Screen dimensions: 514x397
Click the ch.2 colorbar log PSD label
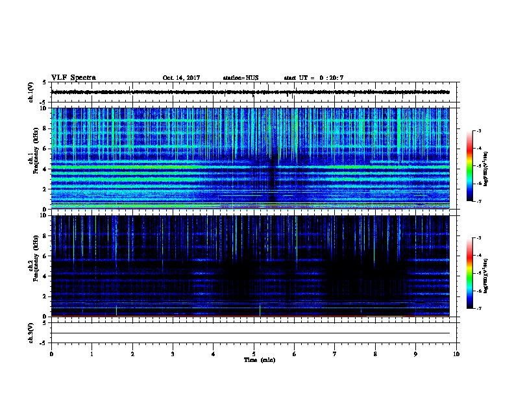(486, 276)
